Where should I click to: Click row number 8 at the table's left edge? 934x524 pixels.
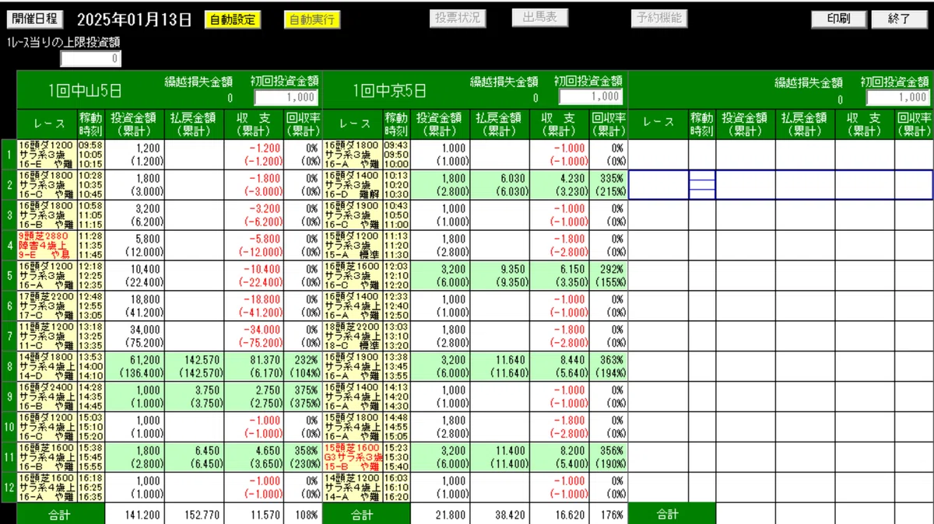[x=9, y=367]
